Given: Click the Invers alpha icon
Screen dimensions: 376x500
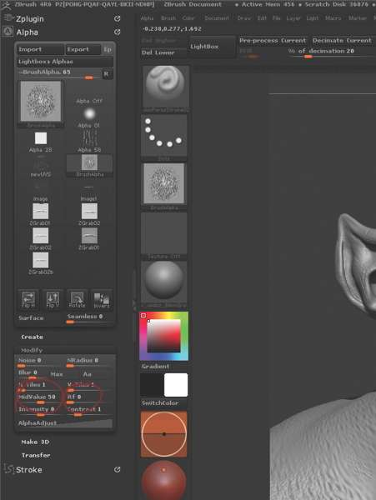Looking at the screenshot, I should pyautogui.click(x=102, y=300).
